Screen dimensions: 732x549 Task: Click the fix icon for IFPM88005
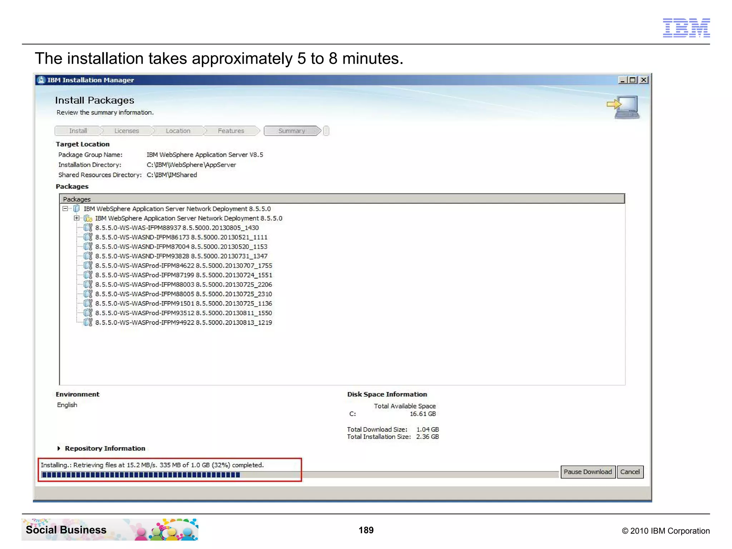click(88, 294)
